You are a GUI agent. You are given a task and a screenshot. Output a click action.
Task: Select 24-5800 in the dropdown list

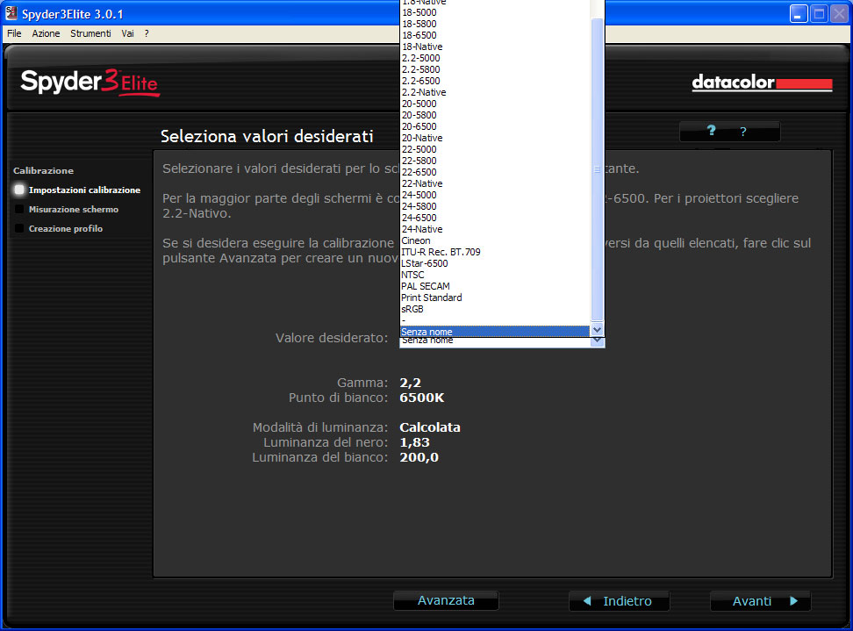click(495, 207)
